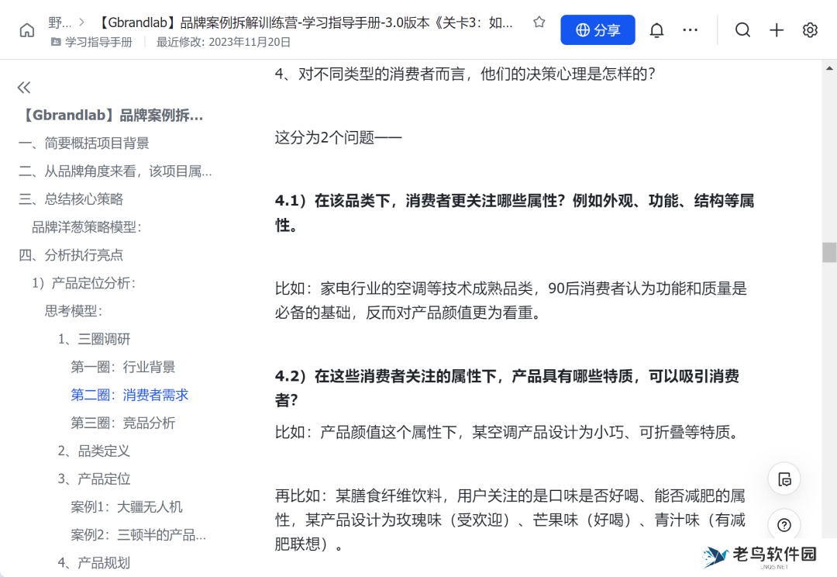Open the floating help question-mark icon

point(784,524)
